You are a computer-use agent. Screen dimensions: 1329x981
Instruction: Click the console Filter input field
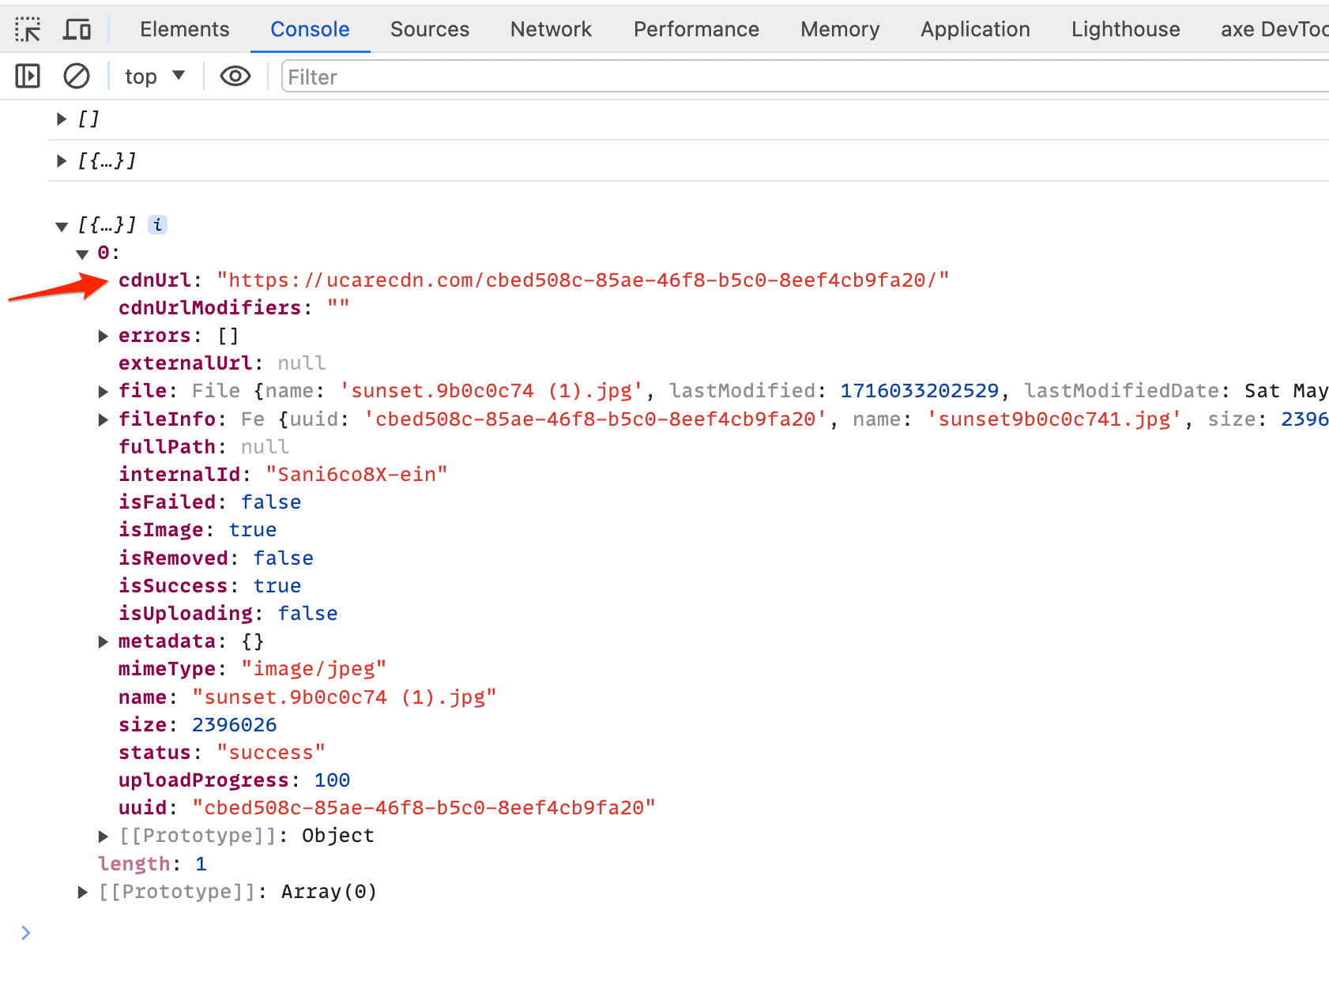coord(395,76)
